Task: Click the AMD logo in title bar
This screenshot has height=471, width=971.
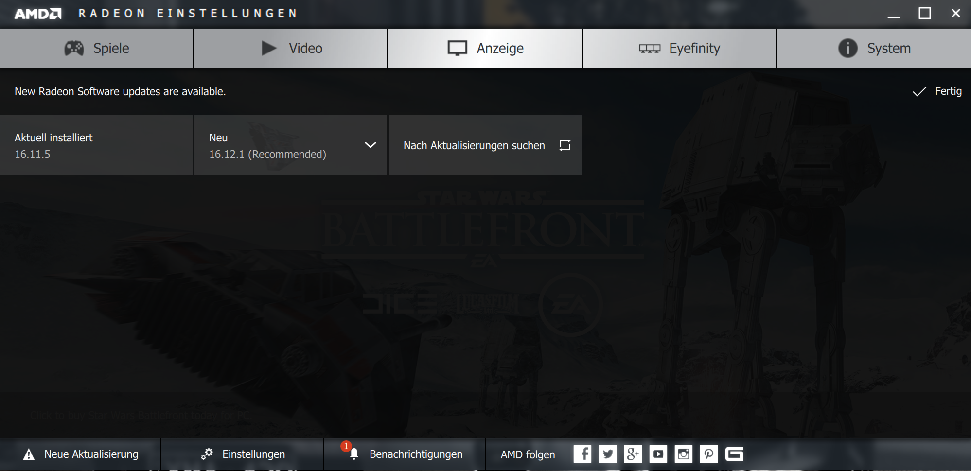Action: (38, 14)
